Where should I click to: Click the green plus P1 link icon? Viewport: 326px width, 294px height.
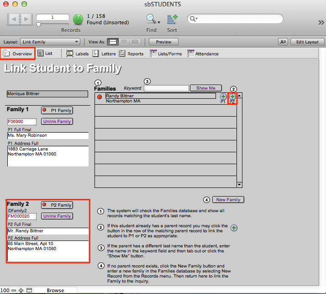pyautogui.click(x=223, y=97)
